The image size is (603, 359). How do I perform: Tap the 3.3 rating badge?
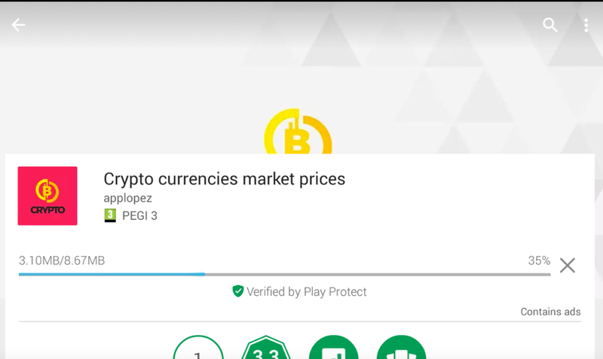tap(266, 348)
